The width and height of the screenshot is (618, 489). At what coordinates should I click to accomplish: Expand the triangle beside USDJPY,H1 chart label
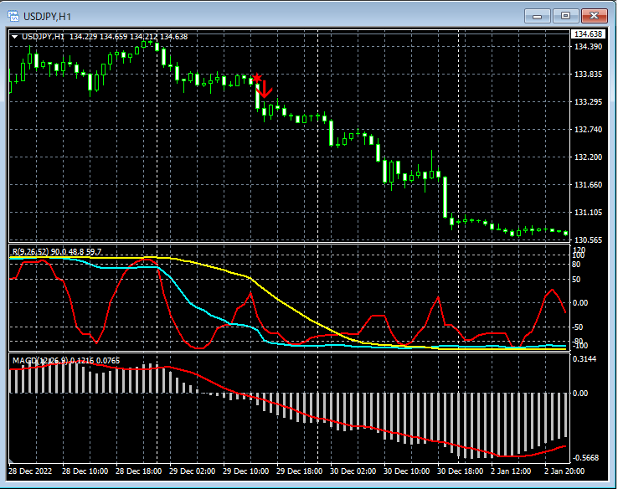[15, 36]
